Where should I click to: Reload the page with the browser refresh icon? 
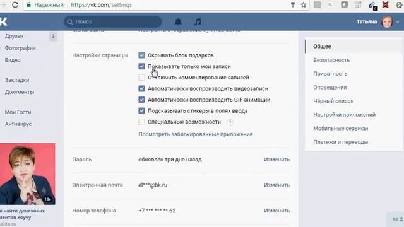[x=15, y=4]
